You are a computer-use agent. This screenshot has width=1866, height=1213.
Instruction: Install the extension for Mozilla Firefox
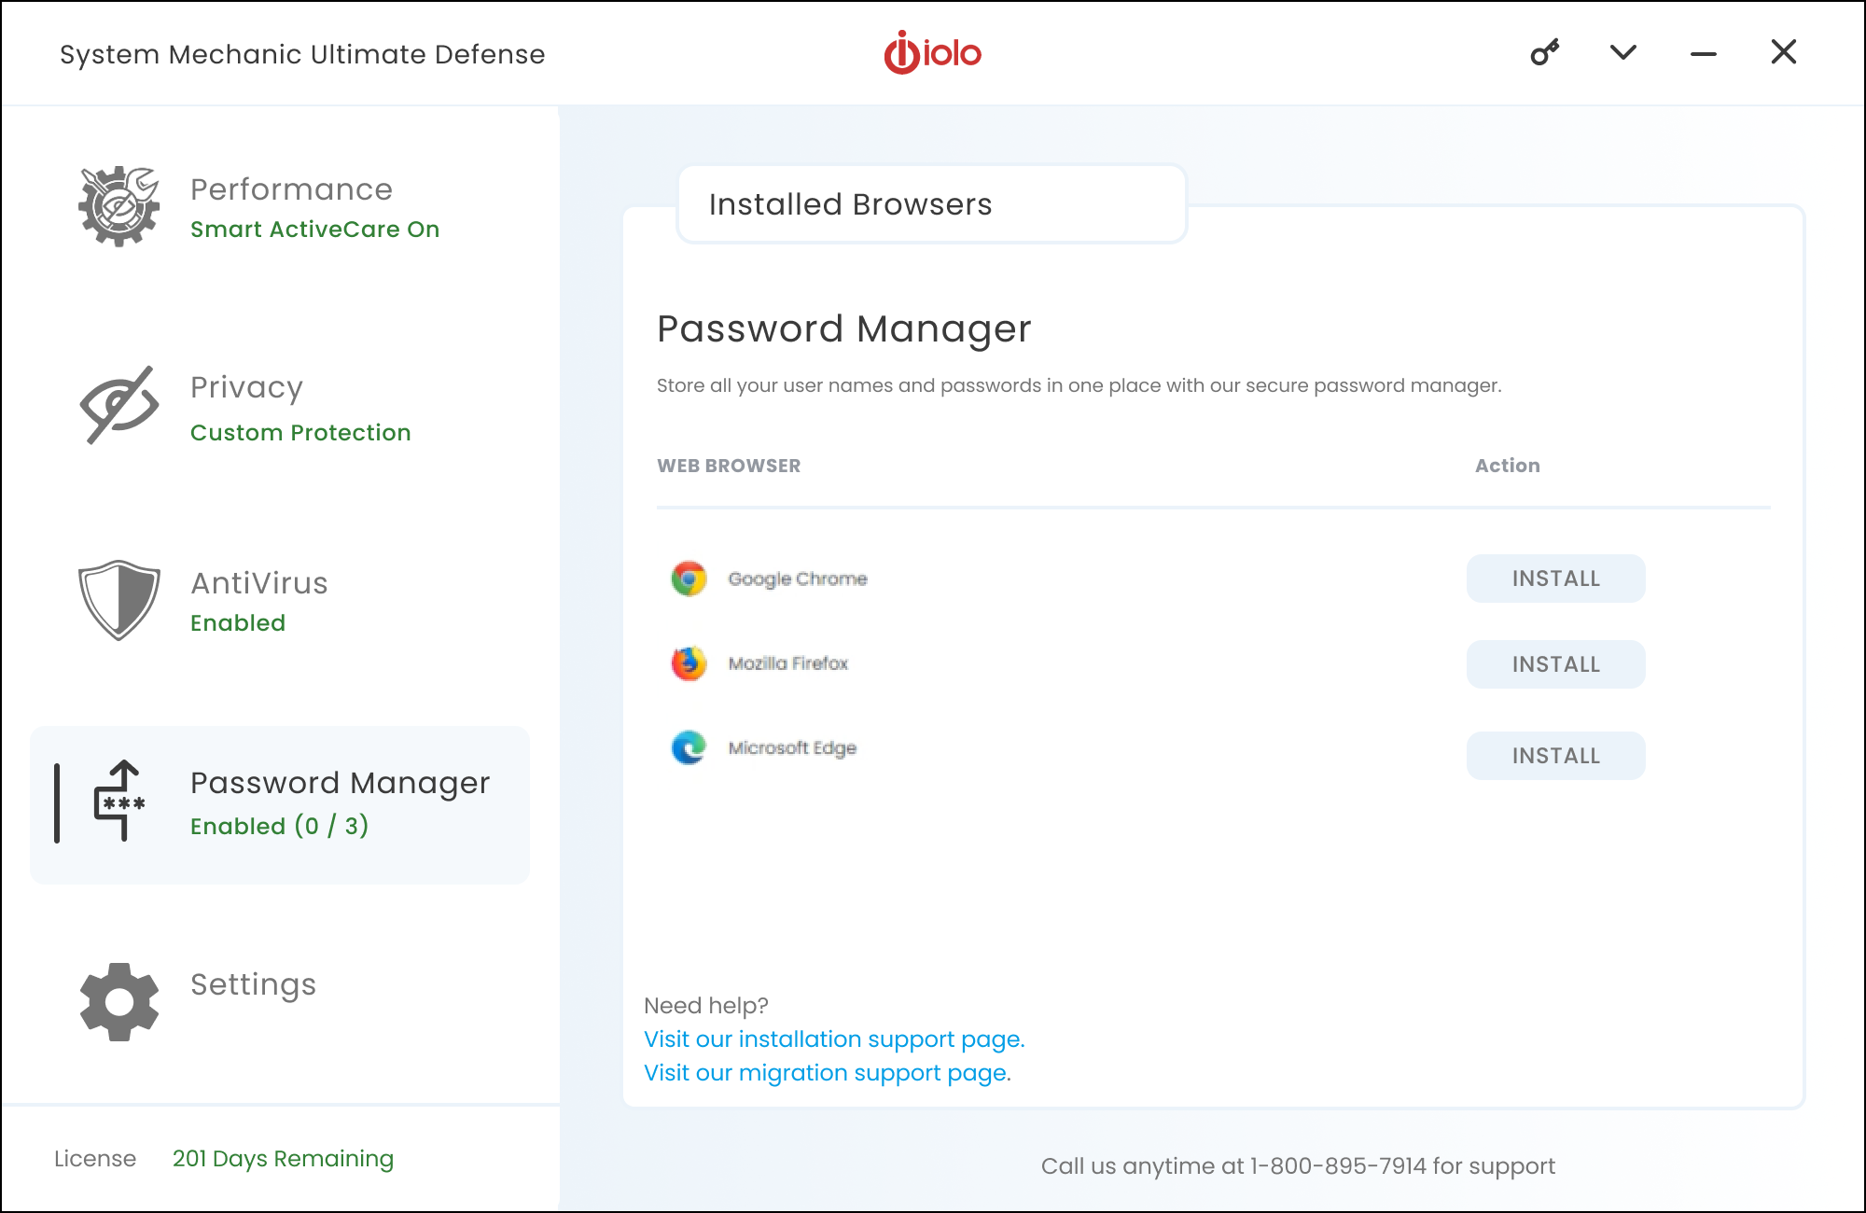click(x=1555, y=664)
